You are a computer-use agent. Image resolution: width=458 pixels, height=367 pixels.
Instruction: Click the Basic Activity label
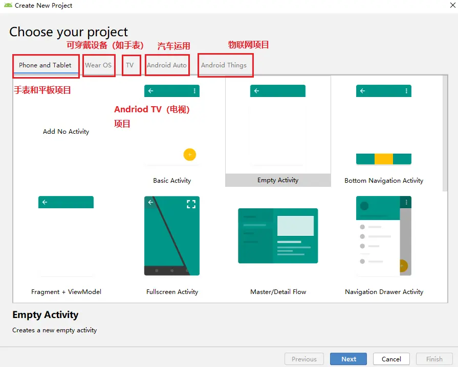coord(172,181)
